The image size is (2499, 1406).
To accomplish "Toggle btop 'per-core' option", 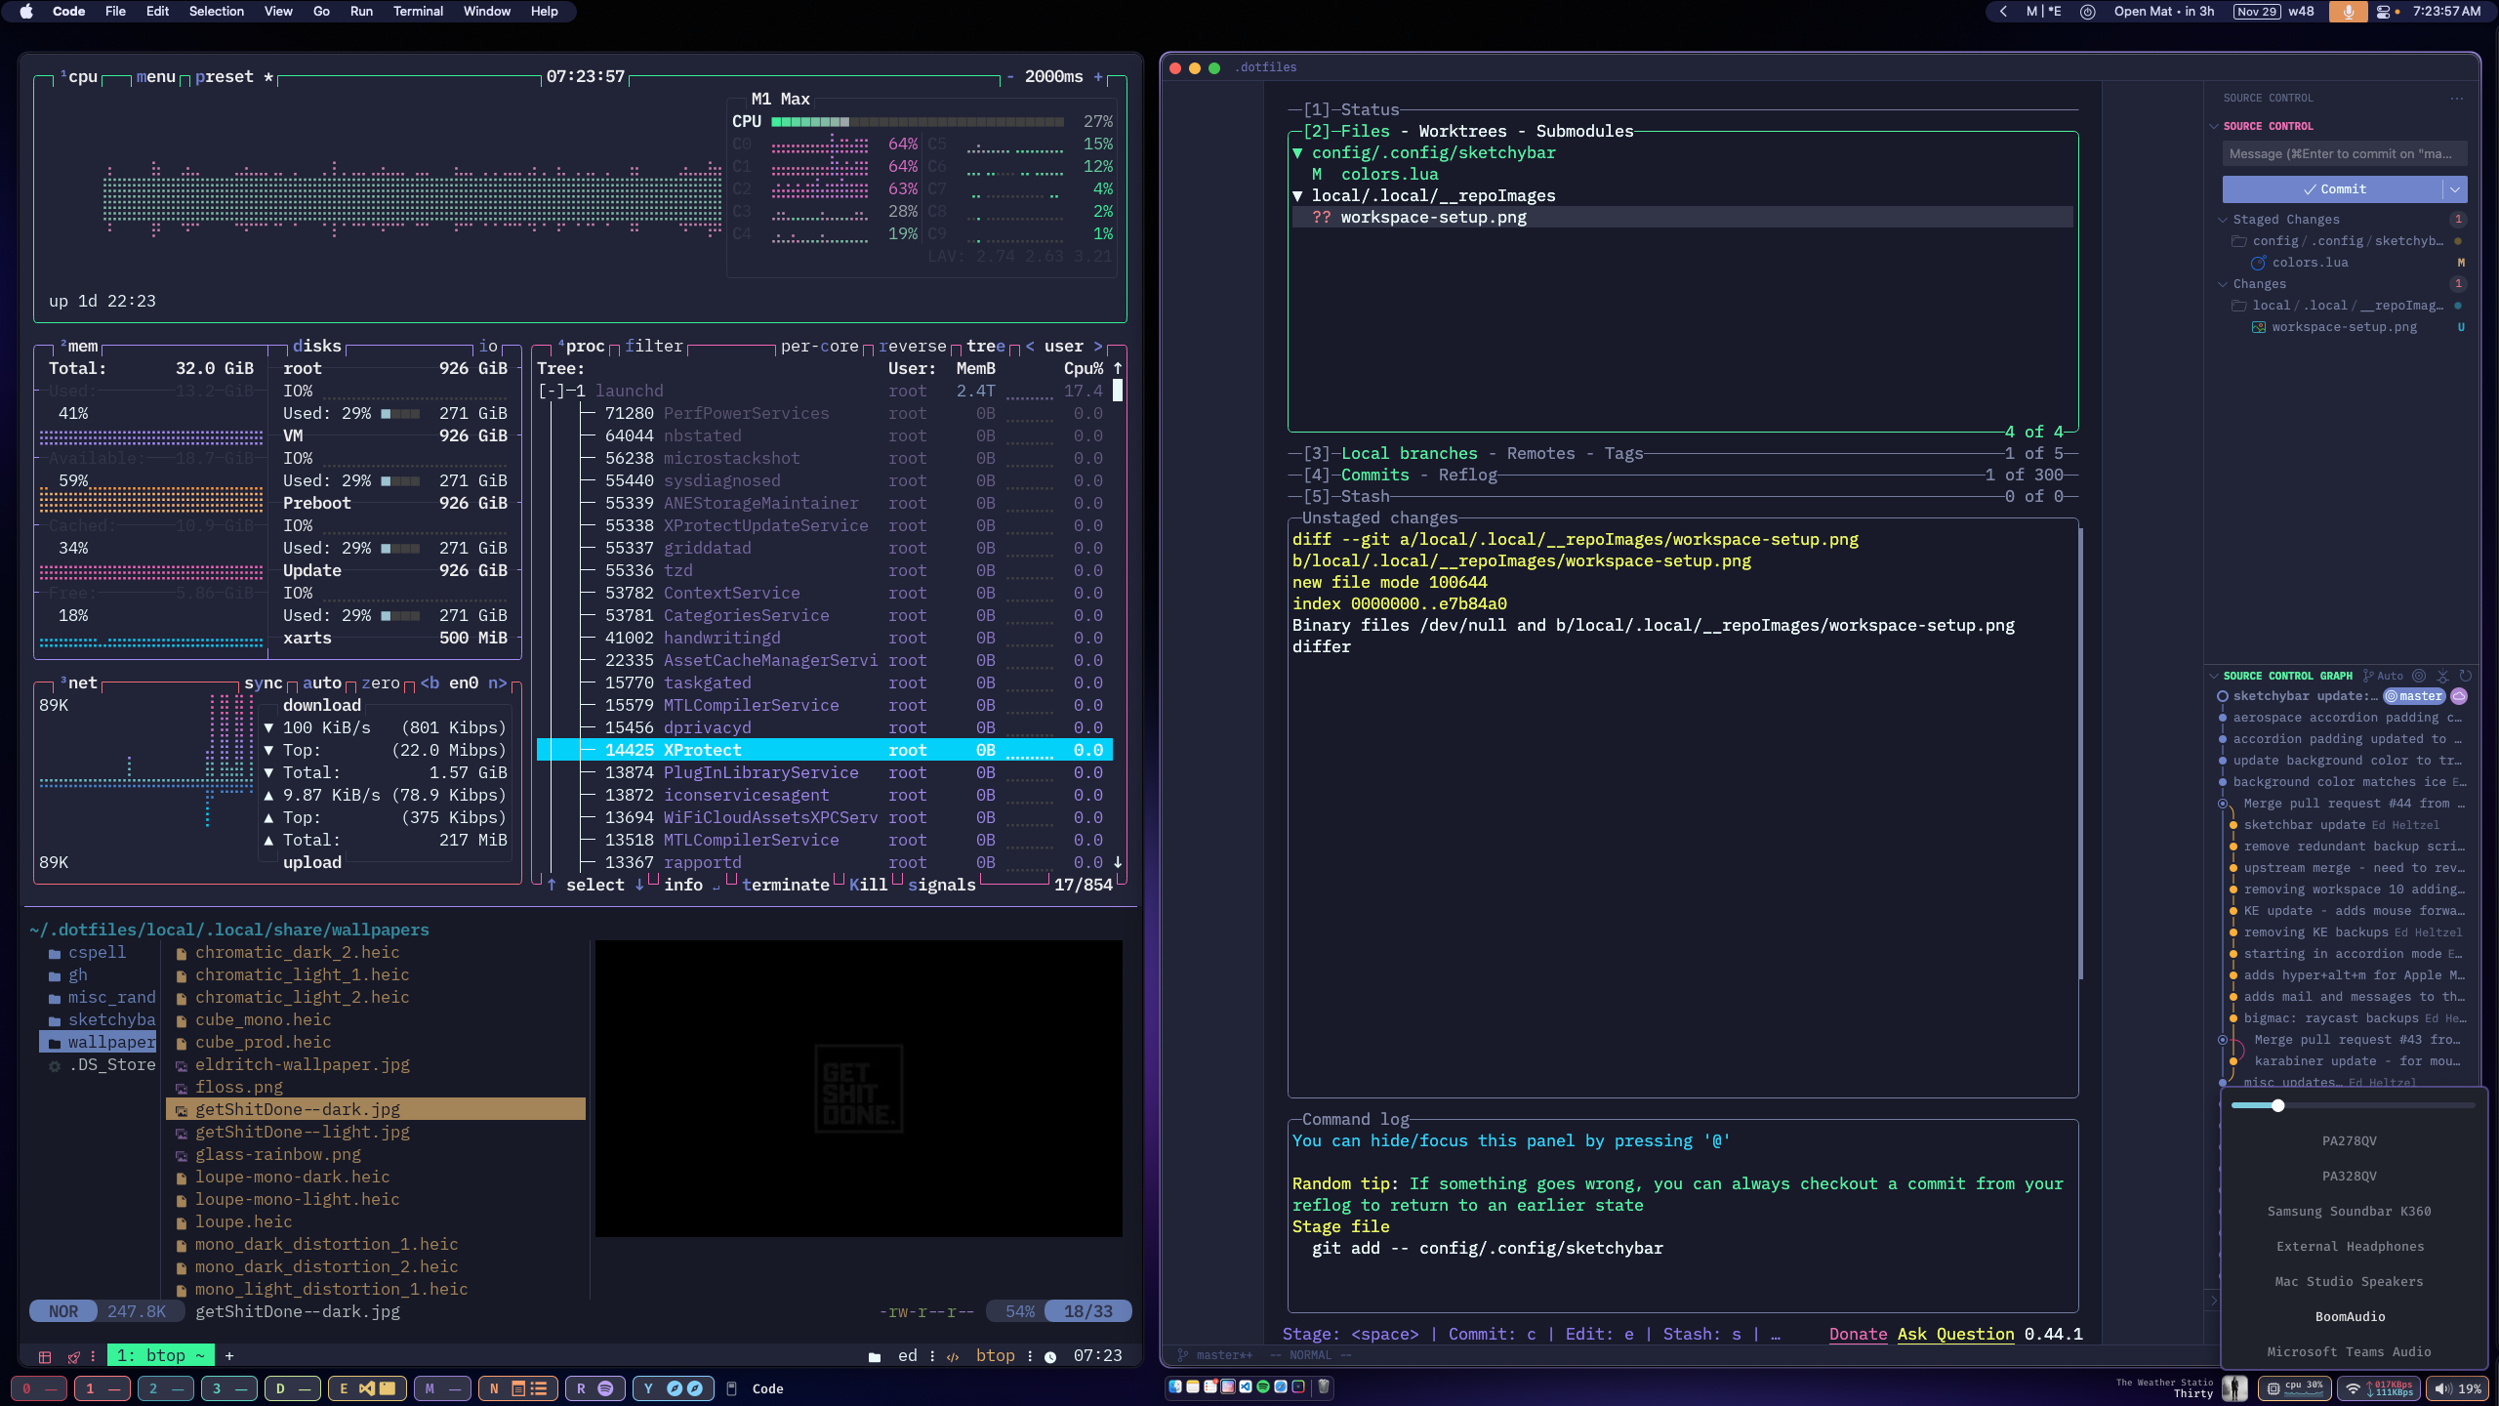I will click(x=820, y=346).
